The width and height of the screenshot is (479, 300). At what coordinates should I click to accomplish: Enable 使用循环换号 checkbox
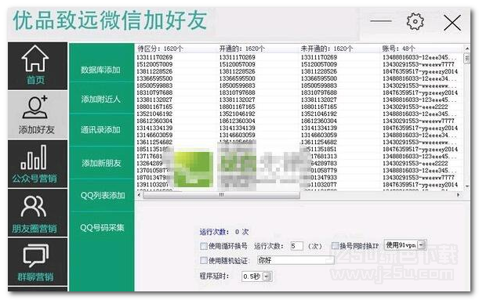tap(204, 246)
